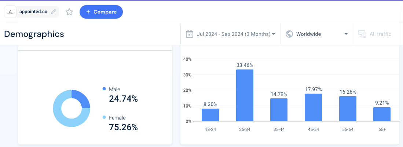Click the Female legend color dot

pyautogui.click(x=104, y=117)
